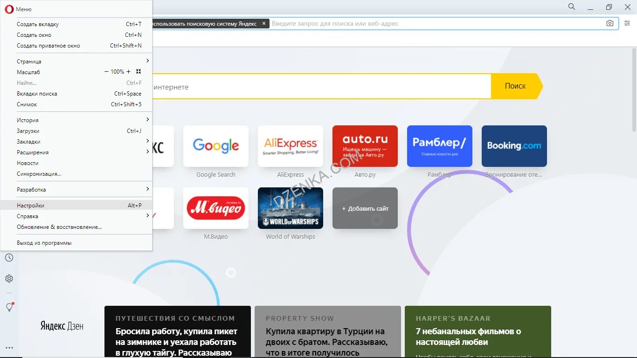This screenshot has height=358, width=637.
Task: Open the Harper's Bazaar films article card
Action: pos(478,332)
